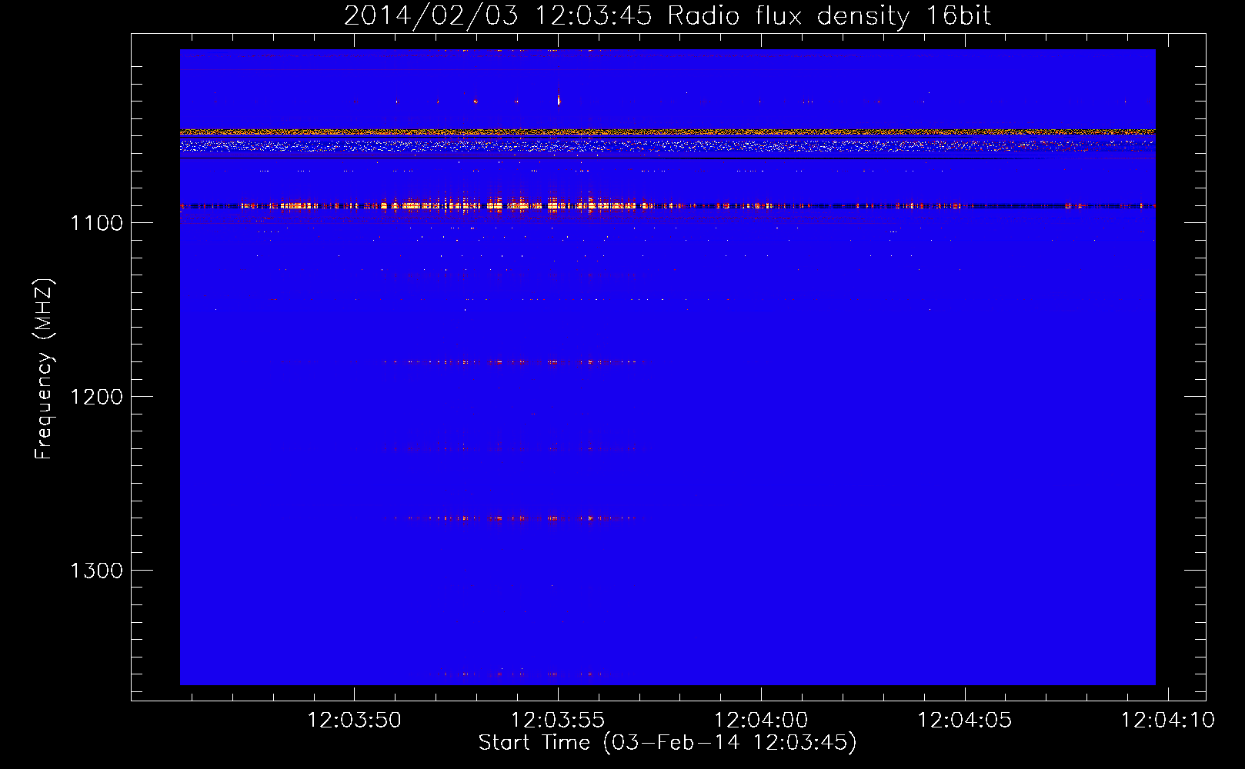Click the "1300" frequency tick label
The height and width of the screenshot is (769, 1245).
[x=96, y=571]
